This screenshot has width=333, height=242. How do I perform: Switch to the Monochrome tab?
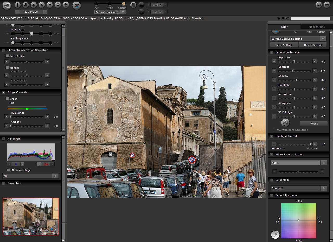317,27
